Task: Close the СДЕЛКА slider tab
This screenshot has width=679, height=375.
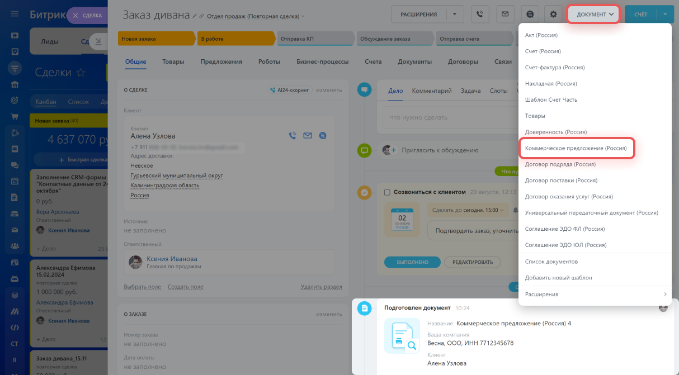Action: coord(76,16)
